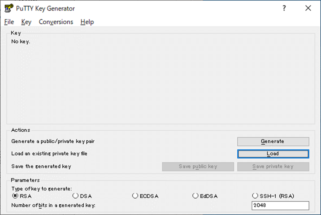This screenshot has height=215, width=321.
Task: Open the Key menu
Action: [26, 22]
